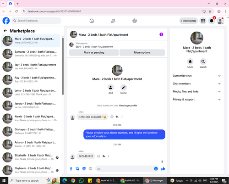
Task: Open Ariana conversation in list
Action: pyautogui.click(x=31, y=144)
